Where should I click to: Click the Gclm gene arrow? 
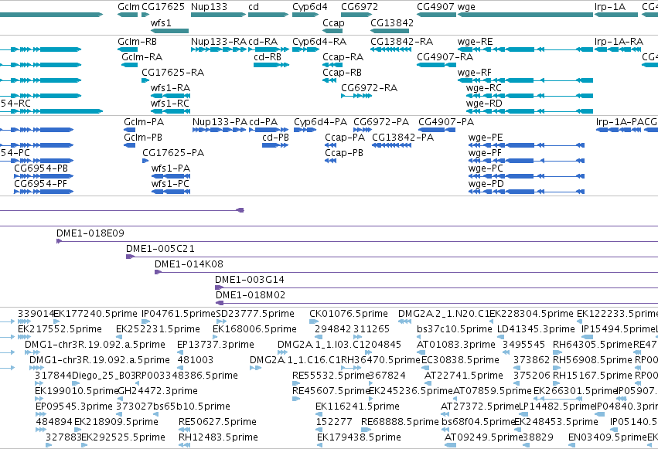pos(128,15)
